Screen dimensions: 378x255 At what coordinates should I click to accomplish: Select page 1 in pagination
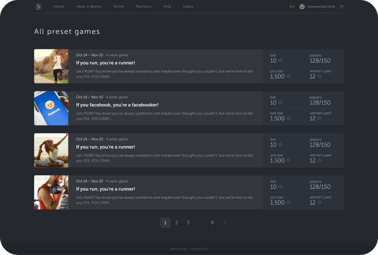point(166,223)
